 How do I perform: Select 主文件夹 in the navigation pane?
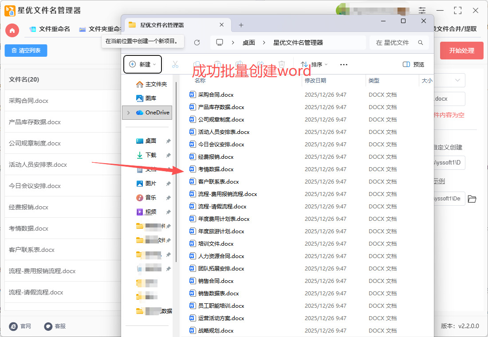[152, 84]
